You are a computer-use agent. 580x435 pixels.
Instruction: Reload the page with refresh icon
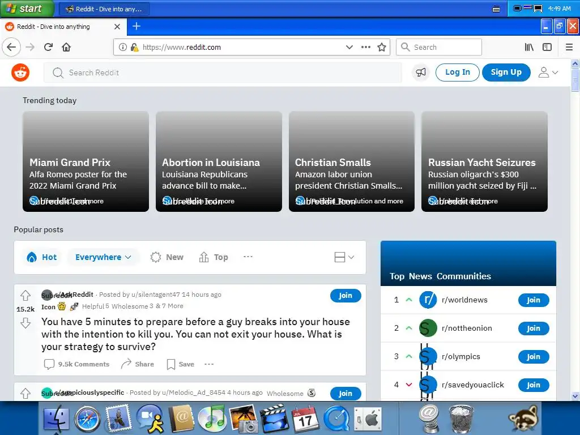coord(49,48)
